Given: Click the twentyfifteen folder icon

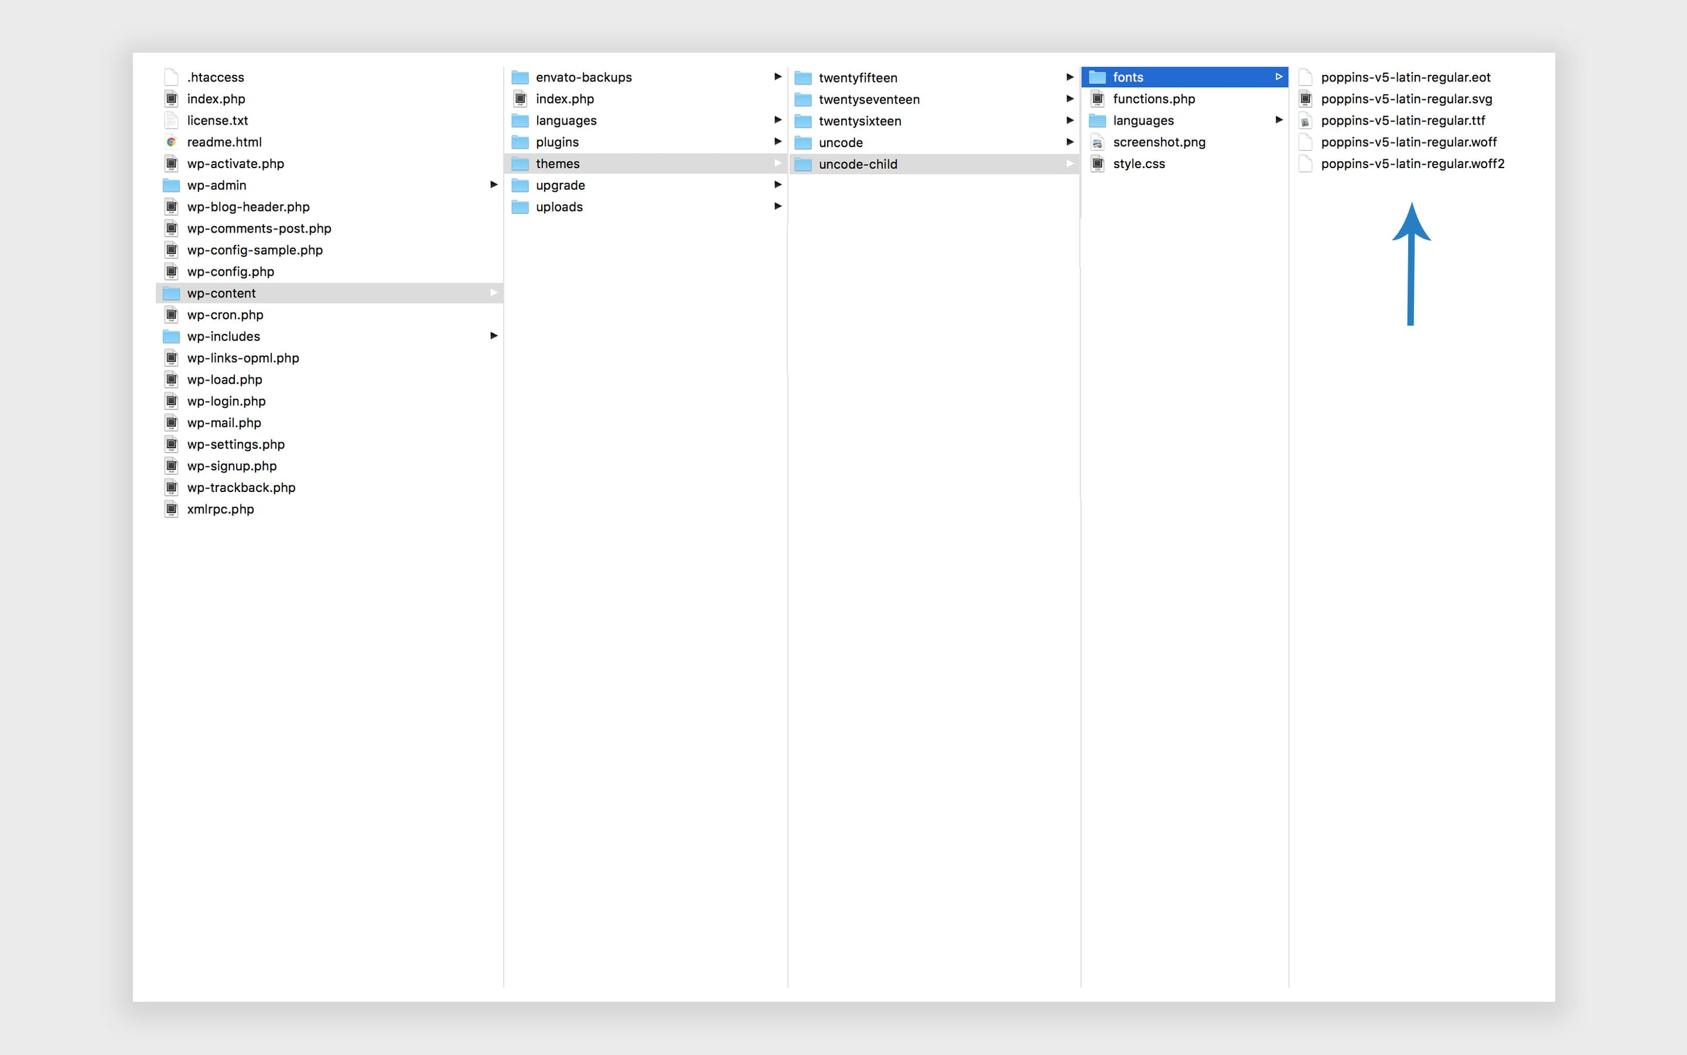Looking at the screenshot, I should [803, 77].
